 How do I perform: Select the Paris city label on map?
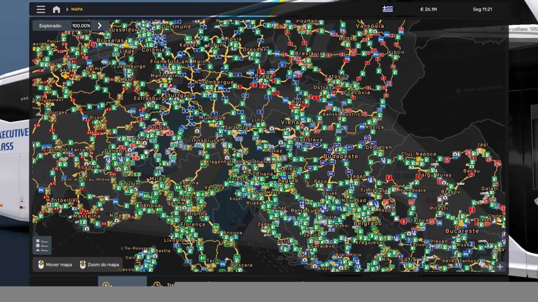[63, 69]
